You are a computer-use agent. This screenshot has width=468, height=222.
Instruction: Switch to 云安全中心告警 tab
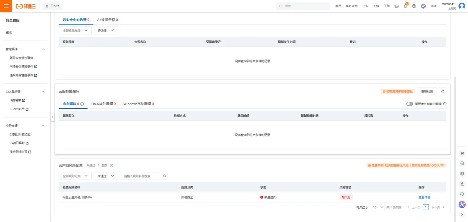coord(76,20)
